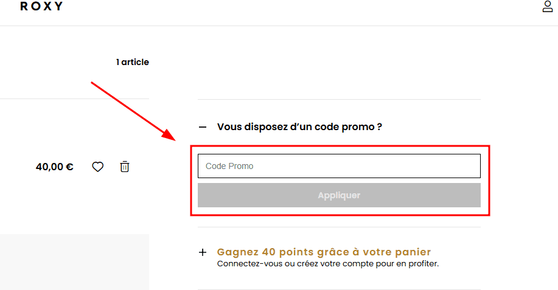Click the question mark after 'code promo'
The height and width of the screenshot is (290, 558).
380,127
